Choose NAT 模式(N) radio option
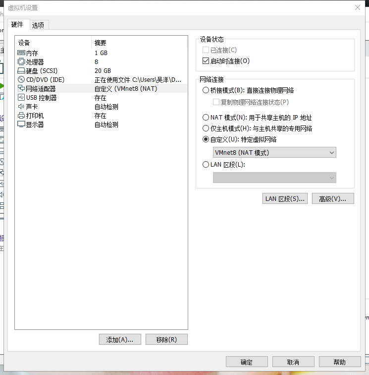 (x=206, y=118)
